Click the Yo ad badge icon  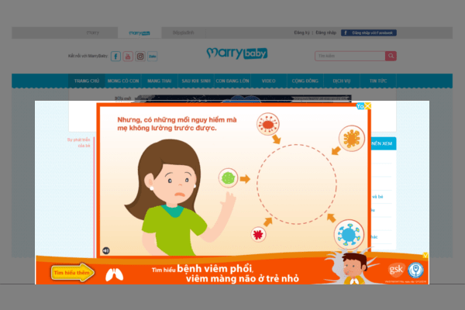360,106
